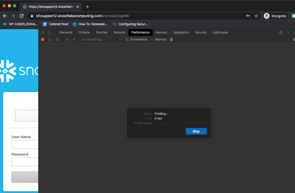295x193 pixels.
Task: Activate the inspect element cursor icon
Action: (x=43, y=32)
